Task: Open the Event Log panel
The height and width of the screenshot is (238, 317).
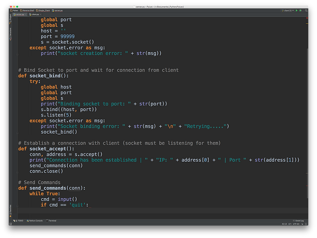Action: coord(298,221)
